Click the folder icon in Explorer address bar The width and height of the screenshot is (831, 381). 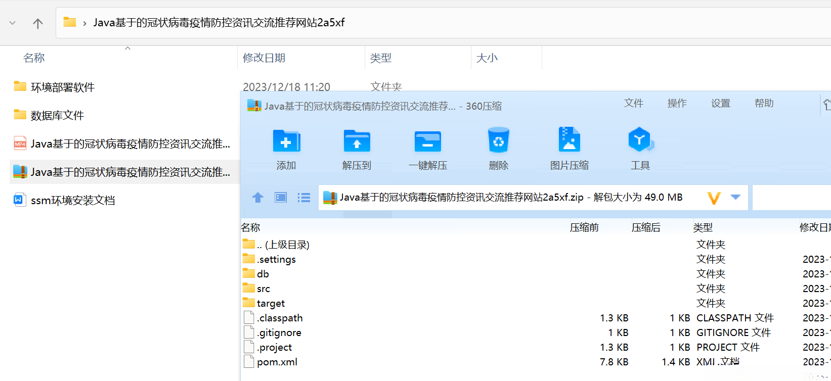click(70, 22)
